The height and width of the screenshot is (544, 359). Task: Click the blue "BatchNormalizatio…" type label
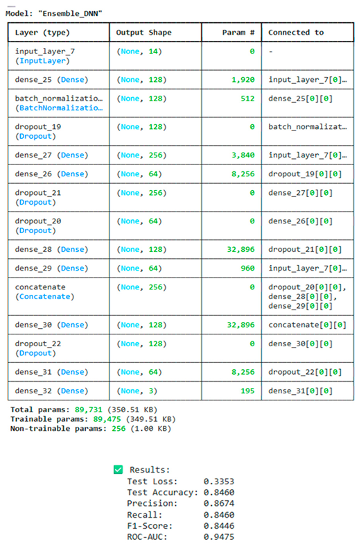[61, 108]
